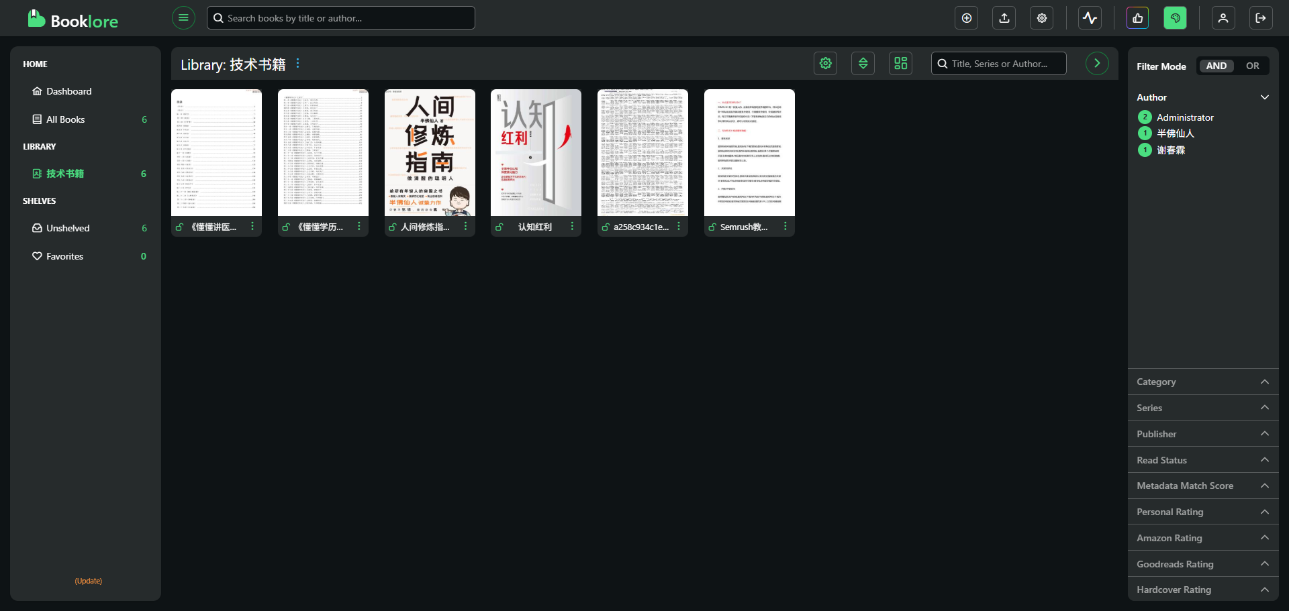The height and width of the screenshot is (611, 1289).
Task: Click the Booklore logo
Action: tap(73, 19)
